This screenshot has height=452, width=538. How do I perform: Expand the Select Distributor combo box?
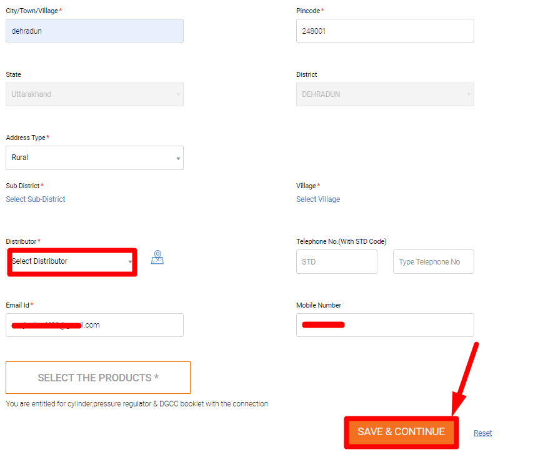click(71, 261)
